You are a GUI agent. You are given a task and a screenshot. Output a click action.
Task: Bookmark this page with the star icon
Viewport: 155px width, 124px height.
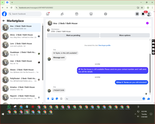(x=142, y=8)
